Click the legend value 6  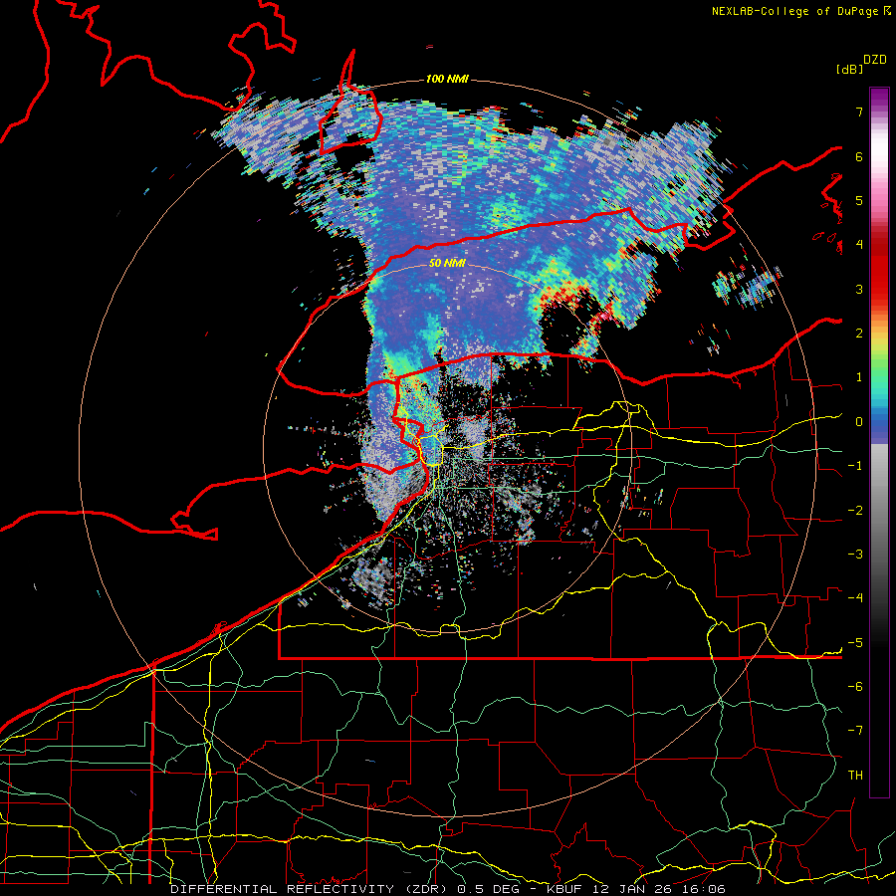[x=859, y=156]
